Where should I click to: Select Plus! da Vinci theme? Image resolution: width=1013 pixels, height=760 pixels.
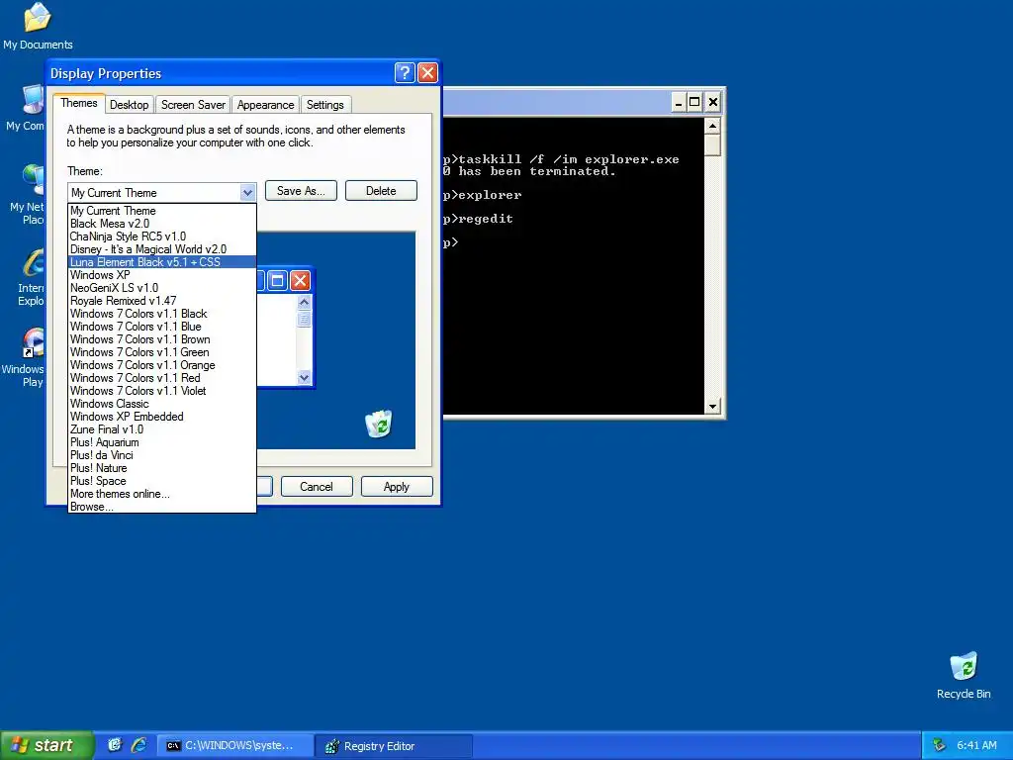coord(162,455)
